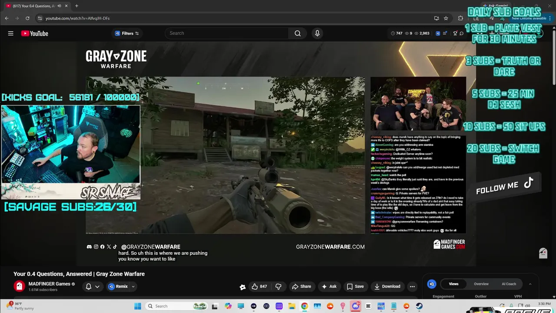Click the Windows taskbar search box
Viewport: 556px width, 313px height.
[x=176, y=306]
